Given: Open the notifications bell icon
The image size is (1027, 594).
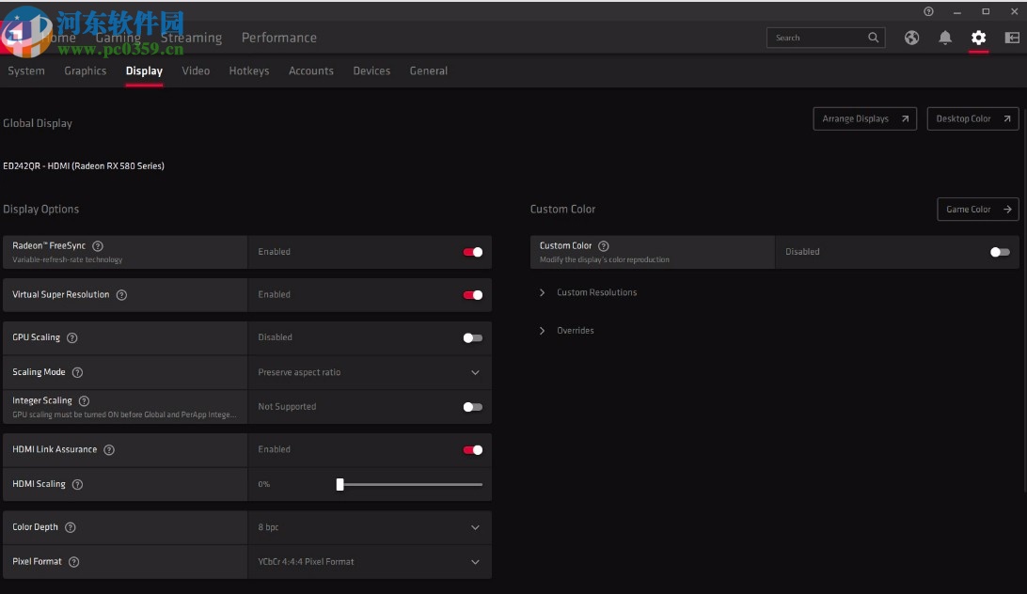Looking at the screenshot, I should [945, 38].
